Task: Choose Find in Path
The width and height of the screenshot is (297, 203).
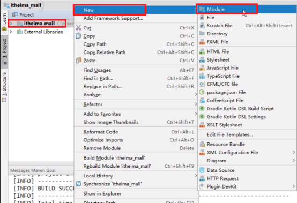Action: pyautogui.click(x=136, y=78)
